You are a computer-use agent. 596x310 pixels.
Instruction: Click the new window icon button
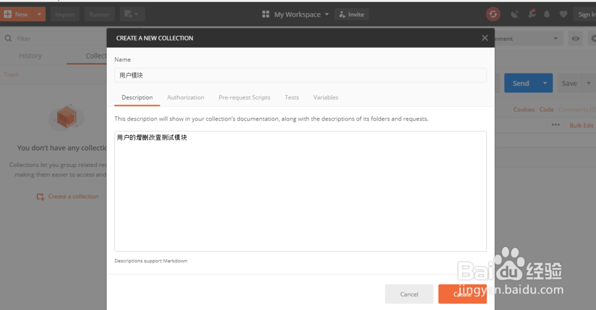click(x=131, y=14)
